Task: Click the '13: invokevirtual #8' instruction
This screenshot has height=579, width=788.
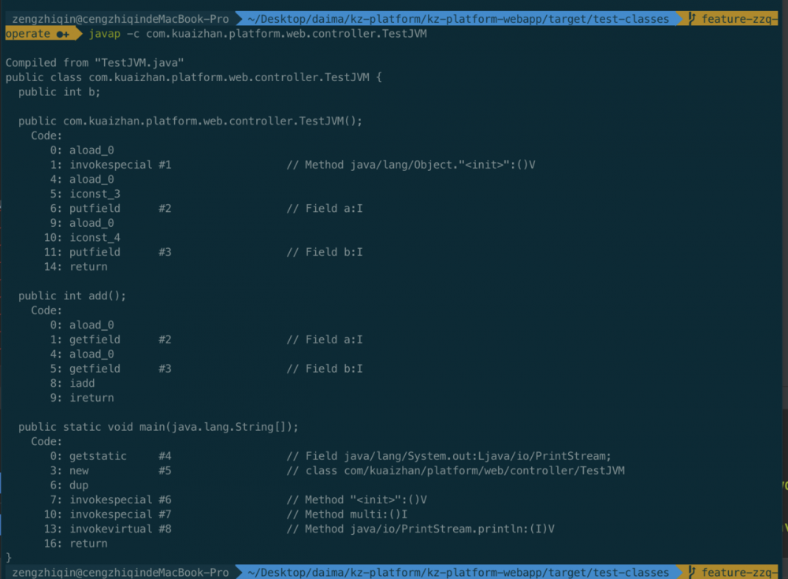Action: tap(107, 529)
